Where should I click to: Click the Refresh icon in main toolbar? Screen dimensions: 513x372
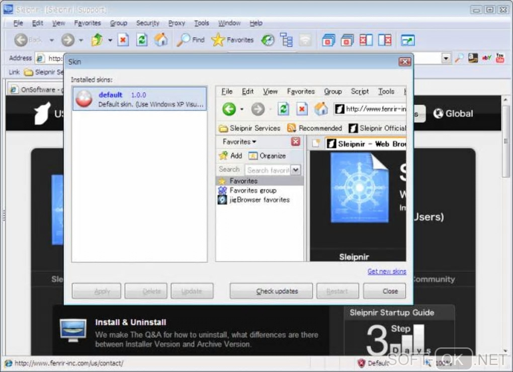(142, 40)
